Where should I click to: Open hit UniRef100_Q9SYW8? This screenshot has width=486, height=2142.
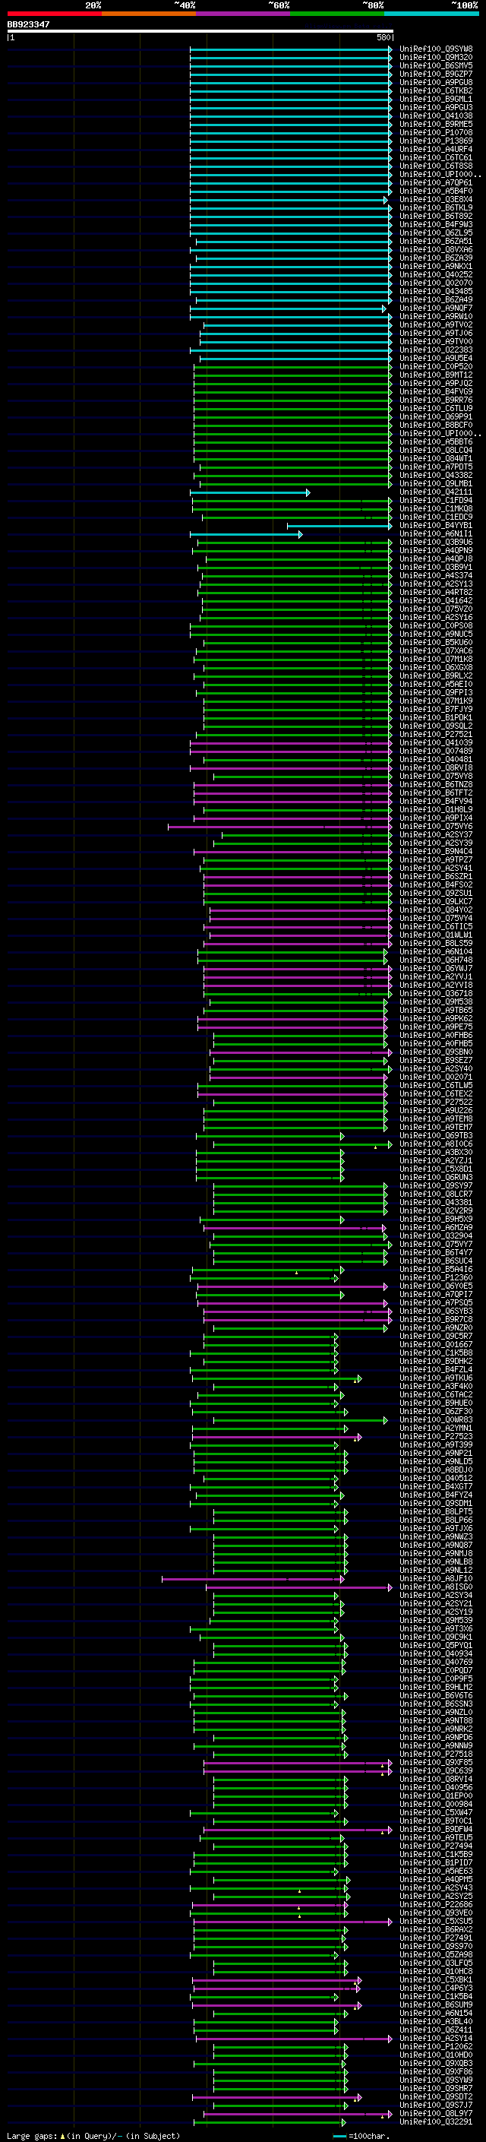click(x=436, y=50)
